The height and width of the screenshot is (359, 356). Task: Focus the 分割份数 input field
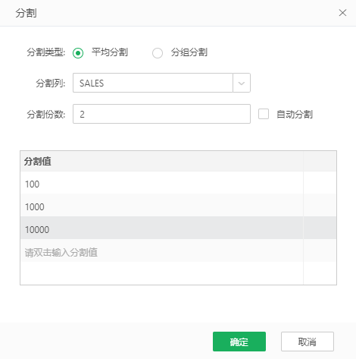161,114
